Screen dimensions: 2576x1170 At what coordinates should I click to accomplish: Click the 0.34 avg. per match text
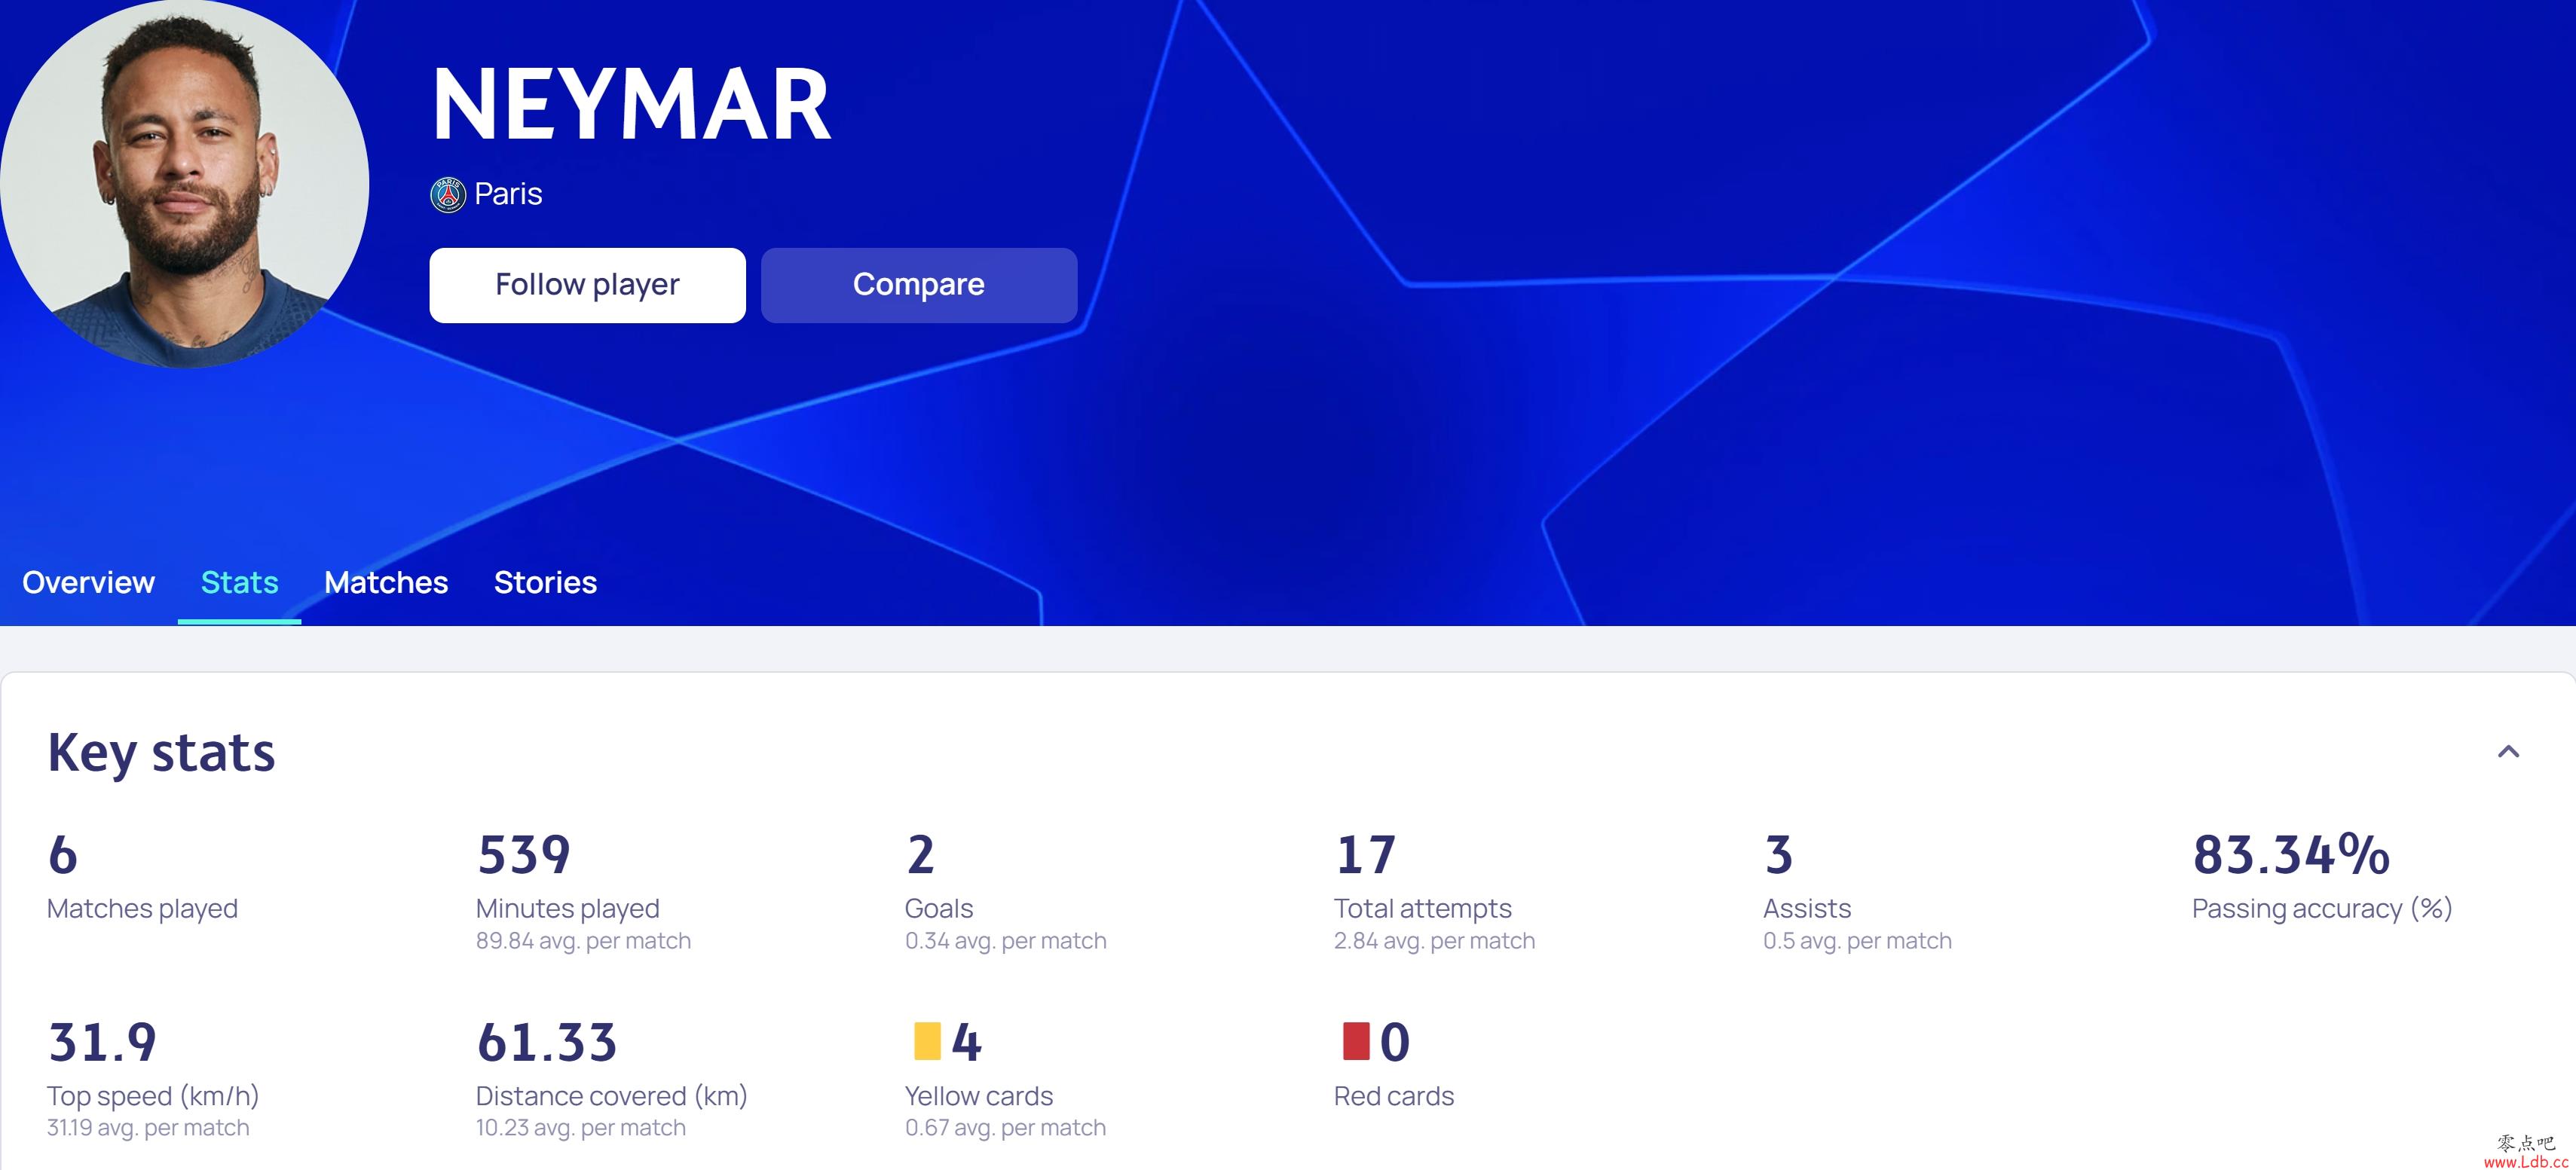1006,941
